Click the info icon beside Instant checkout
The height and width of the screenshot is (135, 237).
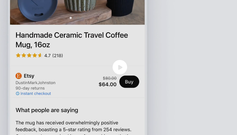coord(18,94)
